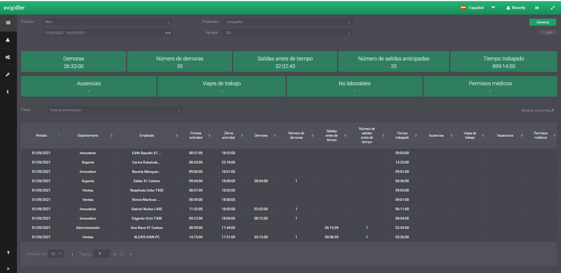Sort by Ausencias column arrows
This screenshot has height=273, width=561.
(452, 135)
